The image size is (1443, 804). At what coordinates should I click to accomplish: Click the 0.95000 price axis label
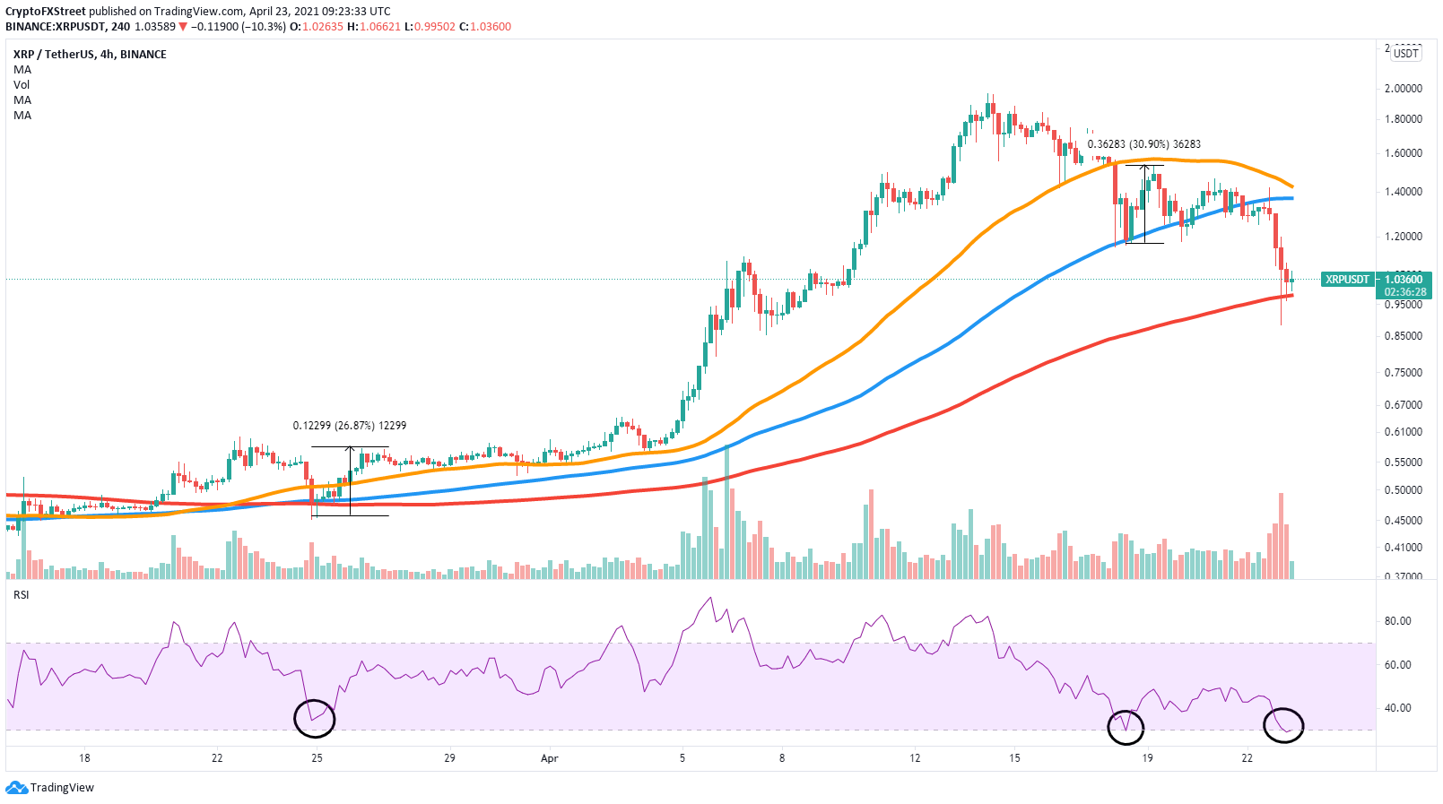click(1404, 305)
